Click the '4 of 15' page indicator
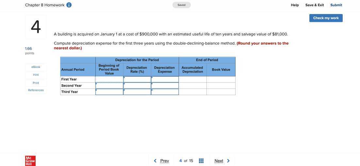The height and width of the screenshot is (166, 360). pos(186,161)
